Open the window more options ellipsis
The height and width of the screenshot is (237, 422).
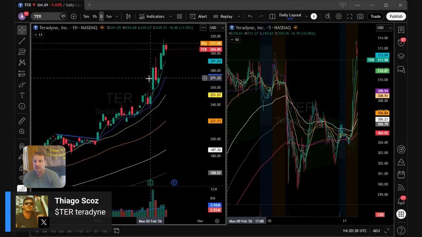357,5
